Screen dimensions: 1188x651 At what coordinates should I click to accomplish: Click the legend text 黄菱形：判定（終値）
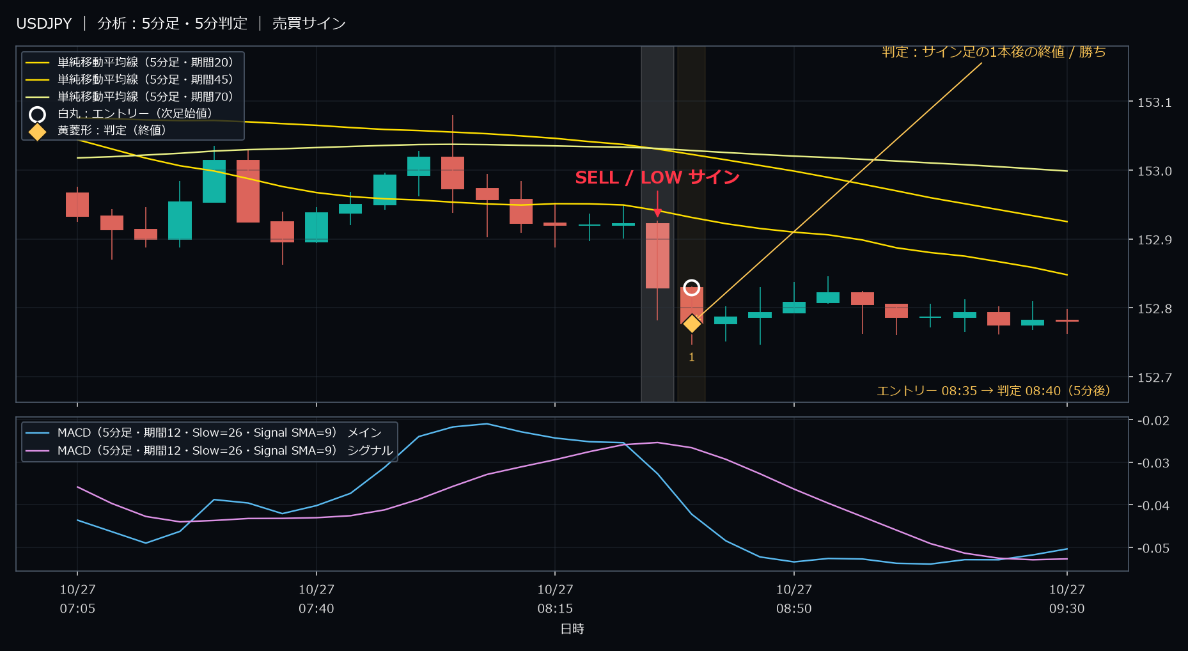click(112, 130)
